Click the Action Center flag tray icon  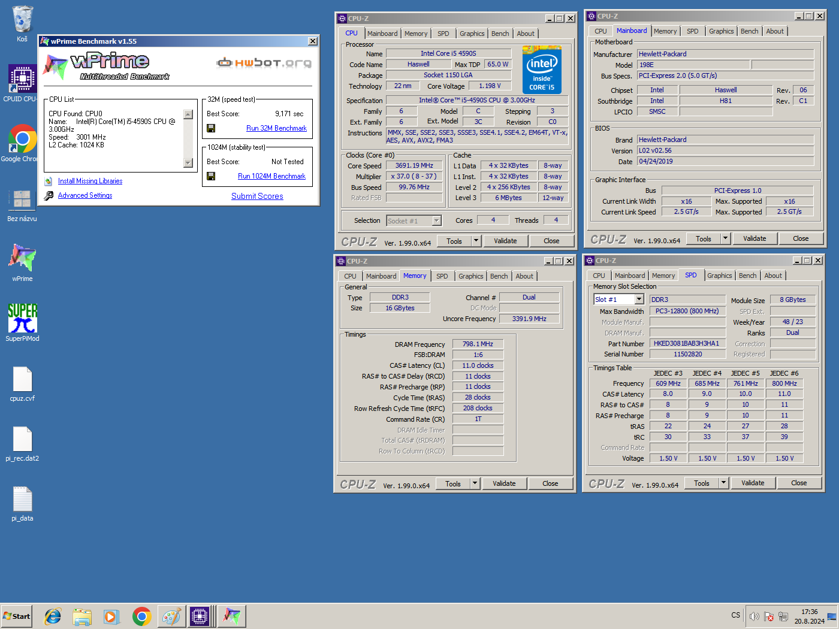click(x=769, y=616)
